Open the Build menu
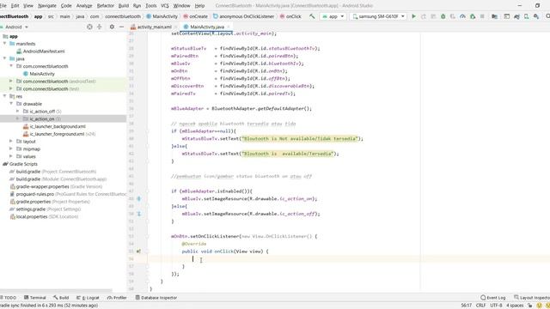The image size is (550, 309). pyautogui.click(x=124, y=6)
